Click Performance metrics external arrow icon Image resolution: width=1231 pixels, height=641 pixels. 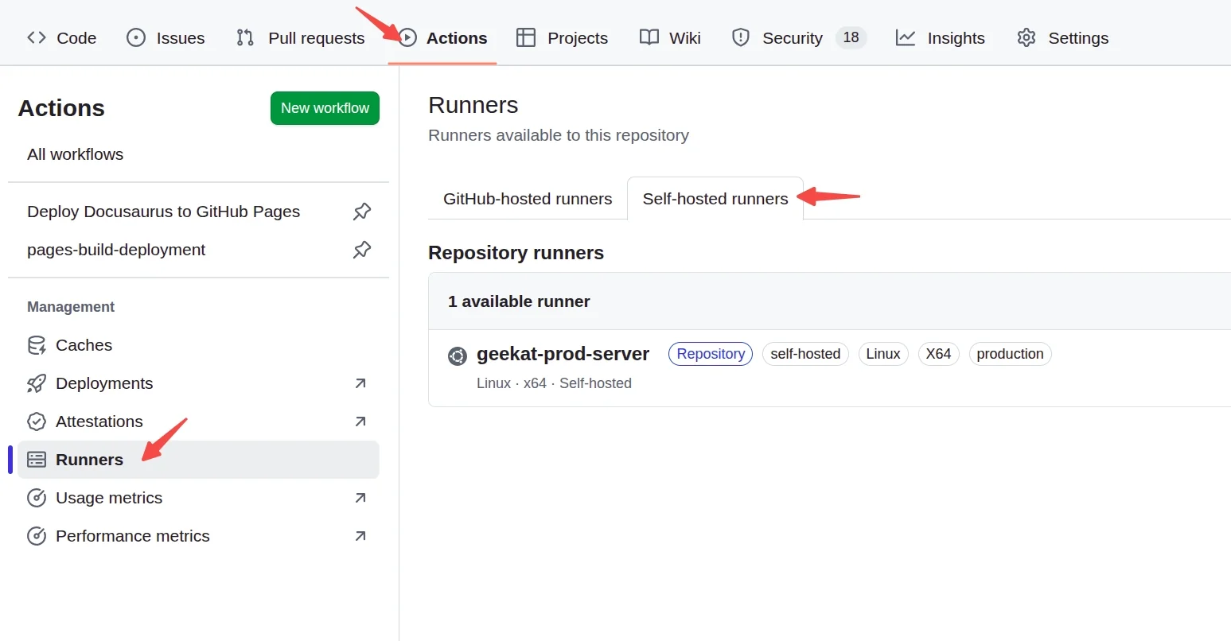click(x=360, y=536)
